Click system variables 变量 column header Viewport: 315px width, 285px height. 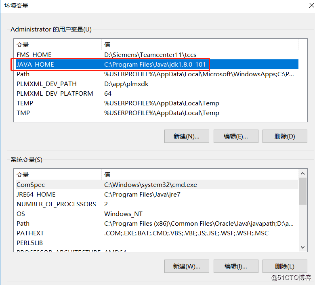tap(59, 174)
